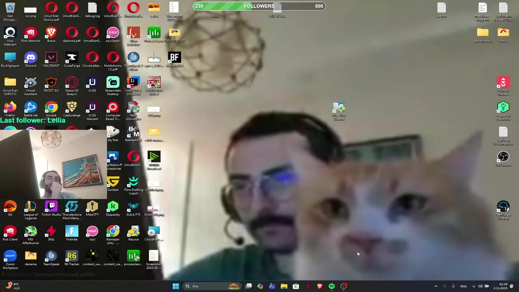Open Irium Webcam shortcut
The width and height of the screenshot is (519, 292).
coord(10,36)
